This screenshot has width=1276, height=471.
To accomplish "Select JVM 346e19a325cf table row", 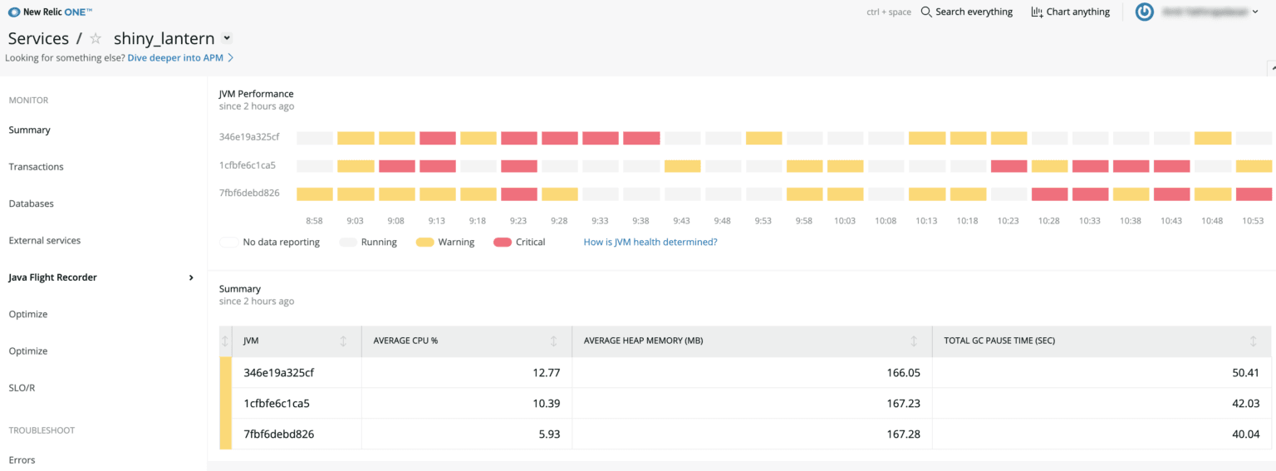I will 745,372.
